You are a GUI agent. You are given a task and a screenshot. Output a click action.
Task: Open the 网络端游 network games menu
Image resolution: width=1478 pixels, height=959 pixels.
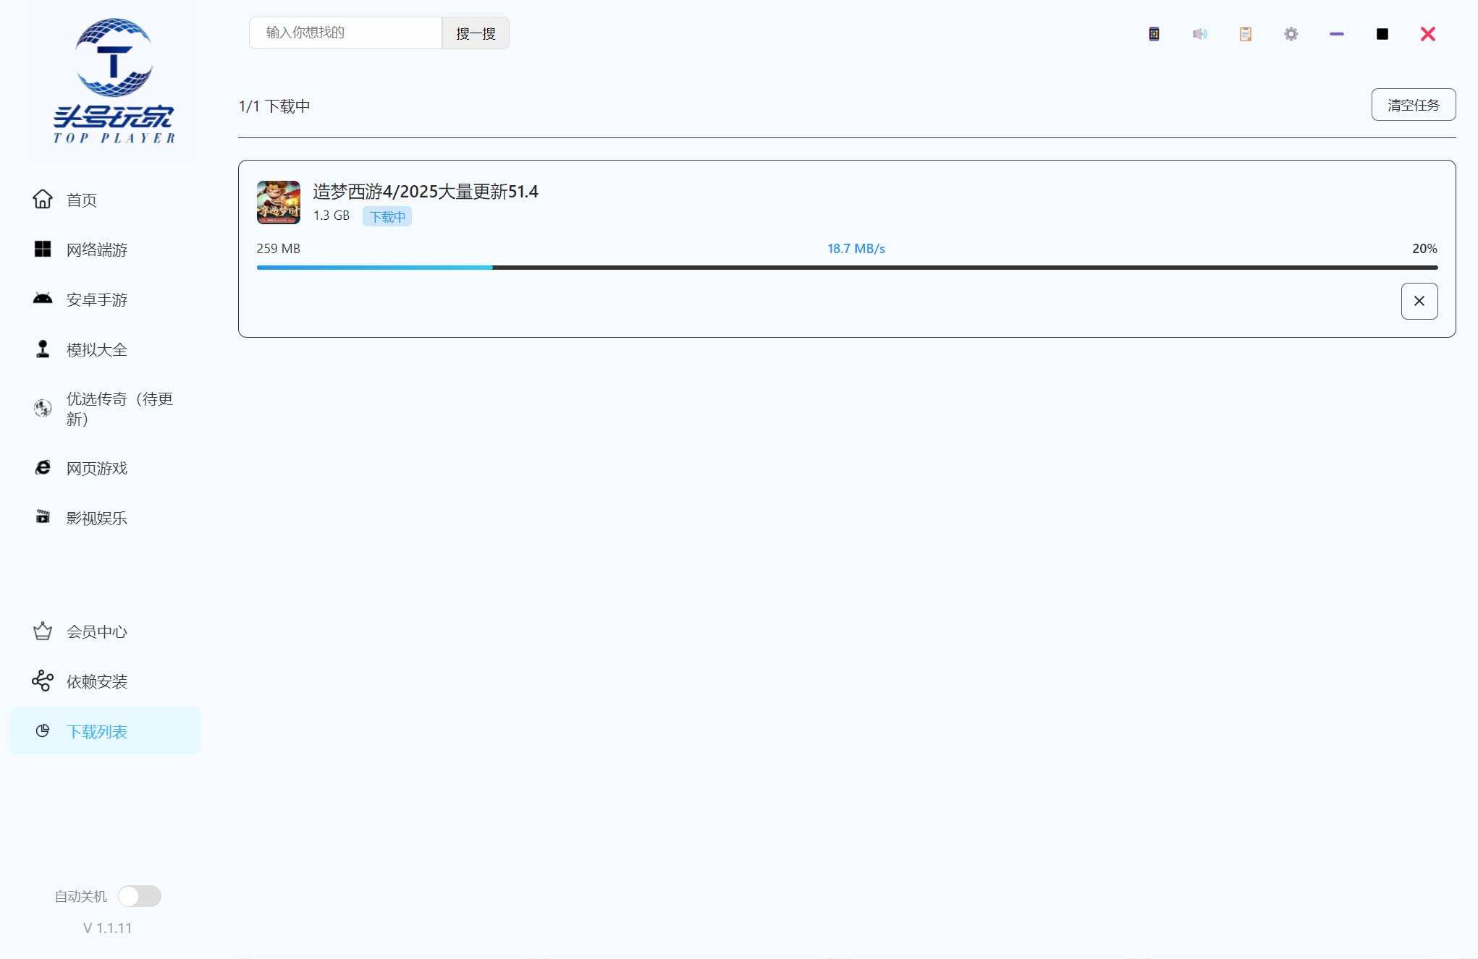point(96,250)
